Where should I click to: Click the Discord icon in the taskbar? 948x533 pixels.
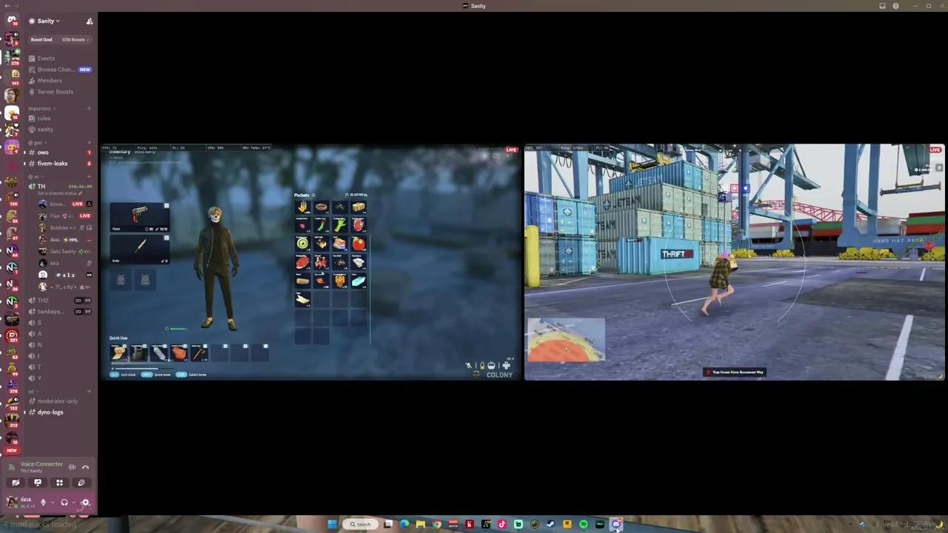pyautogui.click(x=616, y=524)
